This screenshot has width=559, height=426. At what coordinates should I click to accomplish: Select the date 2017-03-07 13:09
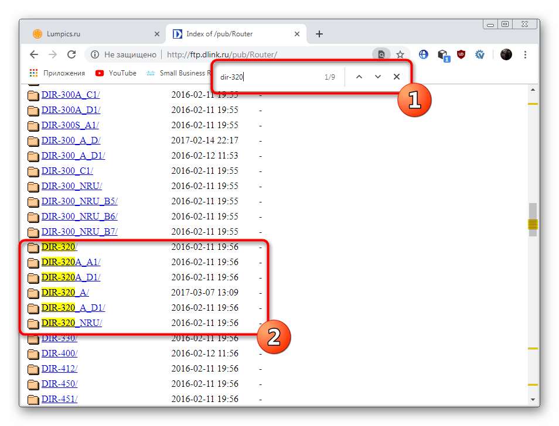pyautogui.click(x=204, y=293)
